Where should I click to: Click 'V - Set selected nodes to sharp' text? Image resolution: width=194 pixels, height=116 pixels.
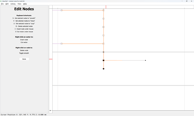click(x=24, y=21)
